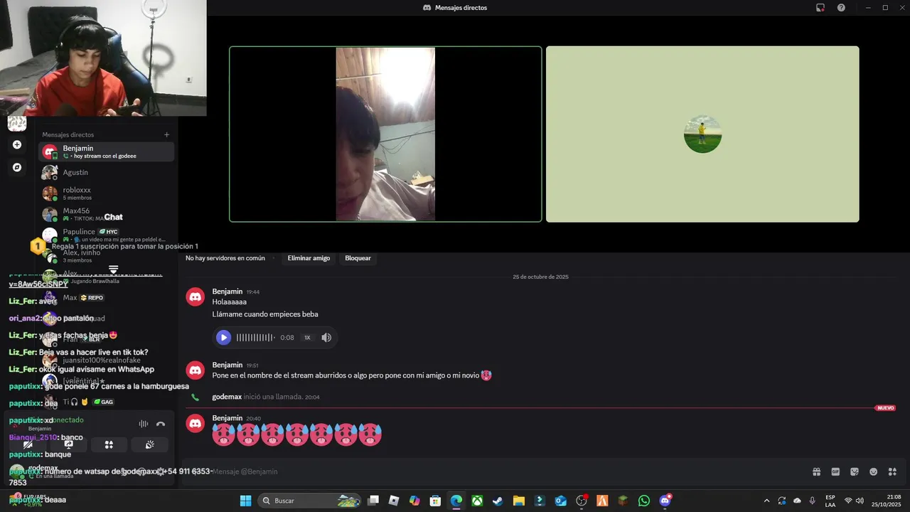Open the emoji picker

click(874, 471)
